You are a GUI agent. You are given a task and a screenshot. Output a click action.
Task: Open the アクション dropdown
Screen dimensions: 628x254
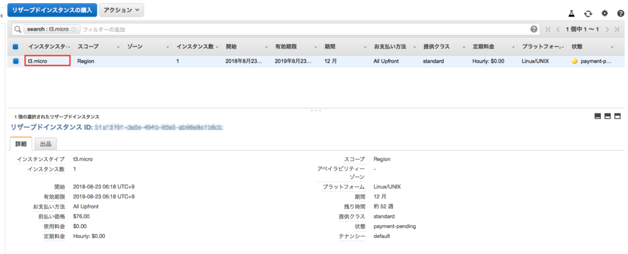(x=121, y=10)
